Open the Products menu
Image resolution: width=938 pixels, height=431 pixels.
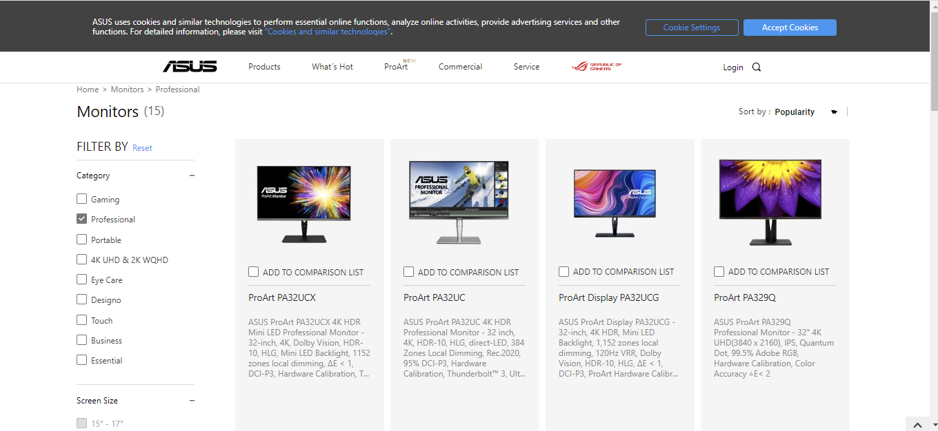click(264, 67)
